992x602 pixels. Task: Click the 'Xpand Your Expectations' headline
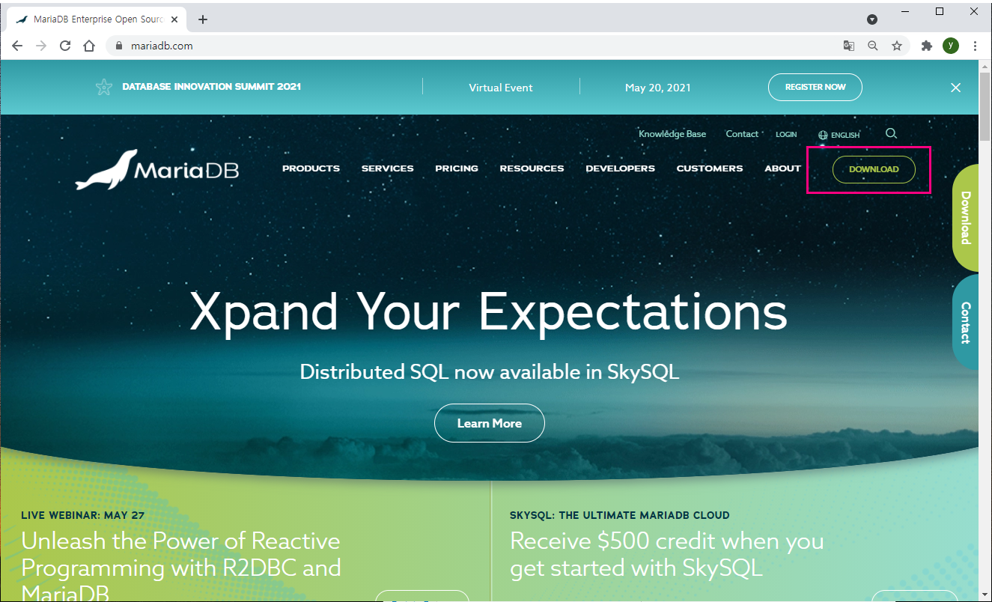[x=489, y=311]
